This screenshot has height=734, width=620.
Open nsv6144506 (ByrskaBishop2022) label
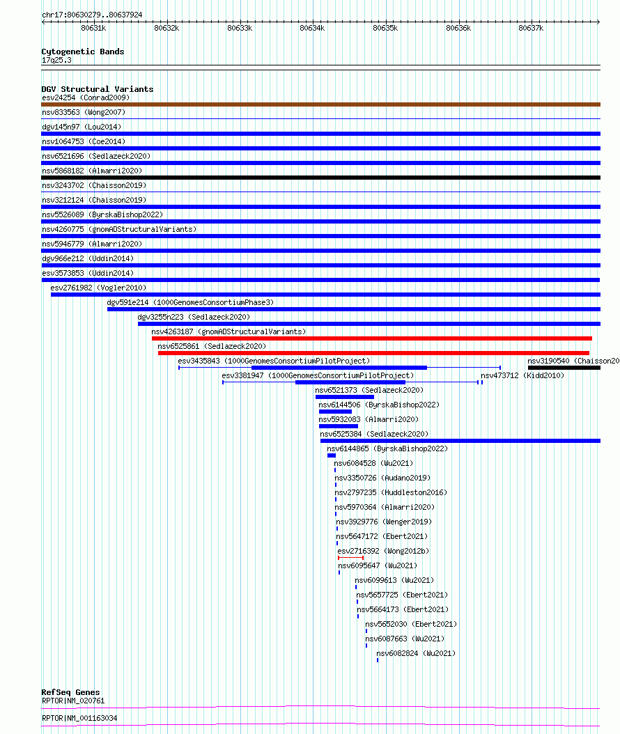point(379,405)
